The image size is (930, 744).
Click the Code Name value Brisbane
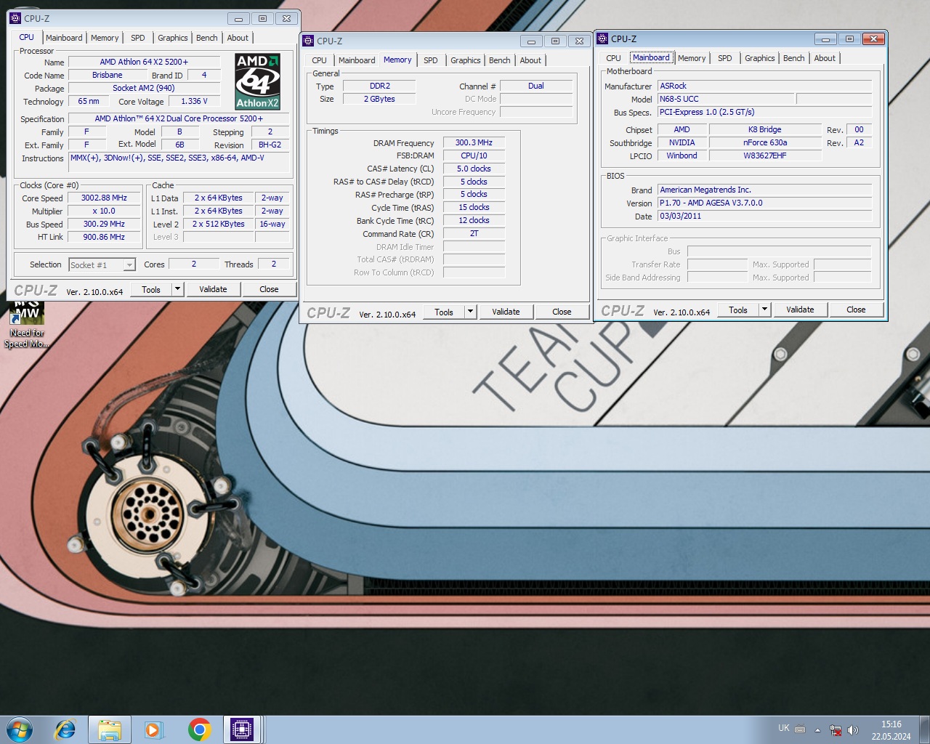[108, 76]
